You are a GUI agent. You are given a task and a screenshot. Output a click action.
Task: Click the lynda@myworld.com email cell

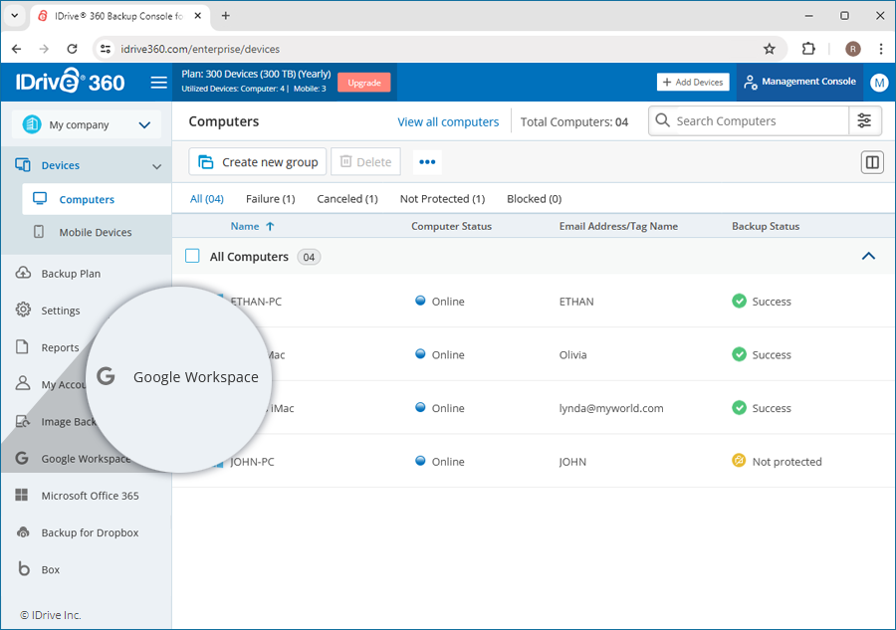point(611,408)
